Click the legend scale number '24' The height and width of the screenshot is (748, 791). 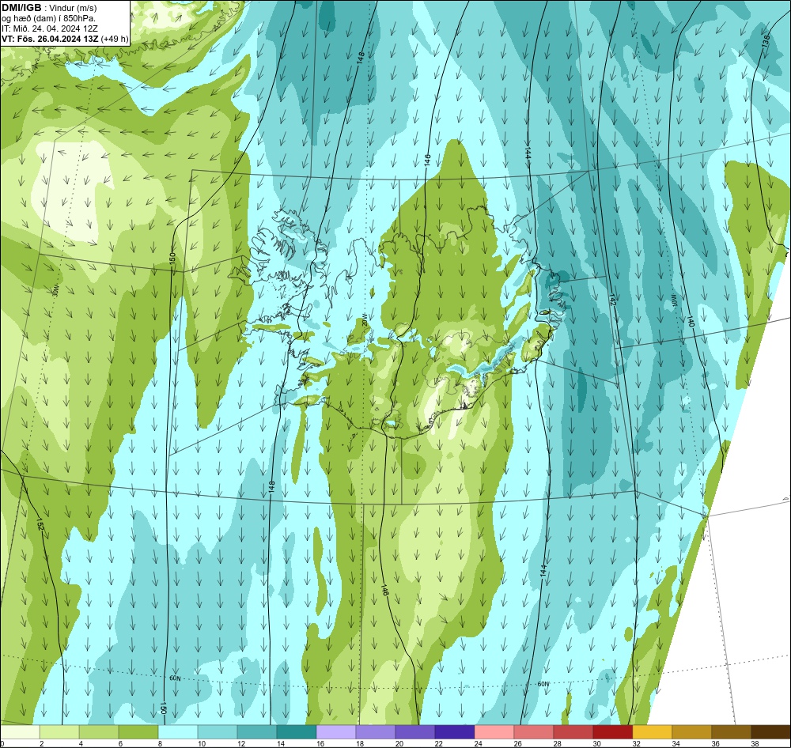[x=479, y=743]
